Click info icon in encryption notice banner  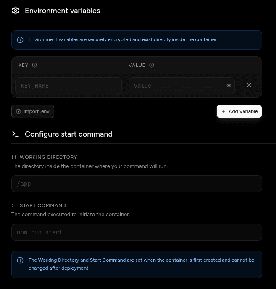click(x=20, y=40)
